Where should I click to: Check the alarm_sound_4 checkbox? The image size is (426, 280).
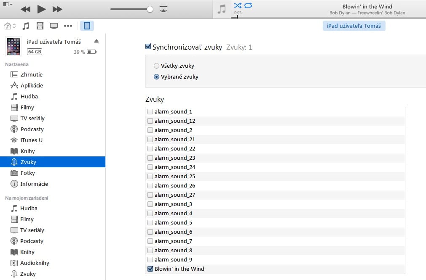150,213
